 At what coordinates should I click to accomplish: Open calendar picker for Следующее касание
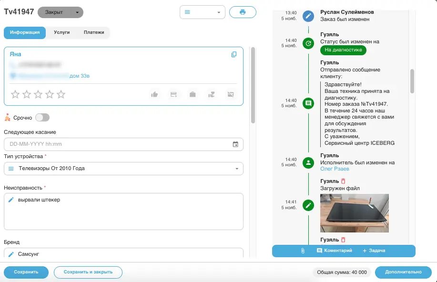point(235,144)
